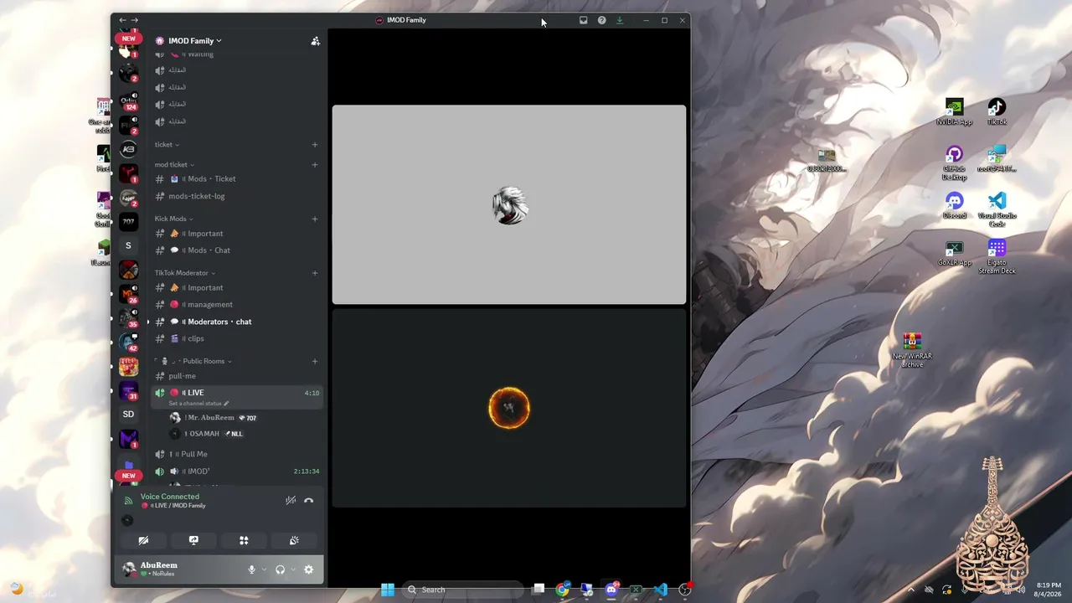Focus the top grey video tile
The image size is (1072, 603).
coord(509,204)
